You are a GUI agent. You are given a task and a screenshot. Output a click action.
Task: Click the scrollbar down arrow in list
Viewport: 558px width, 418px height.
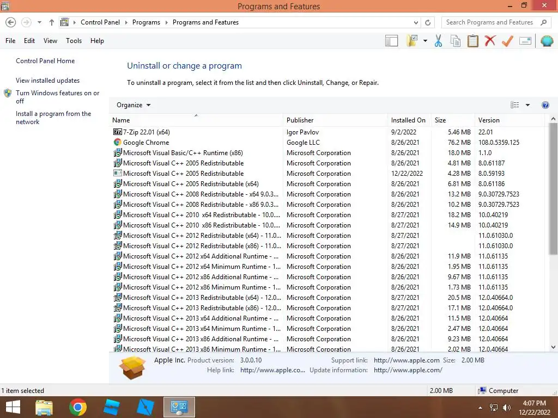[x=553, y=347]
